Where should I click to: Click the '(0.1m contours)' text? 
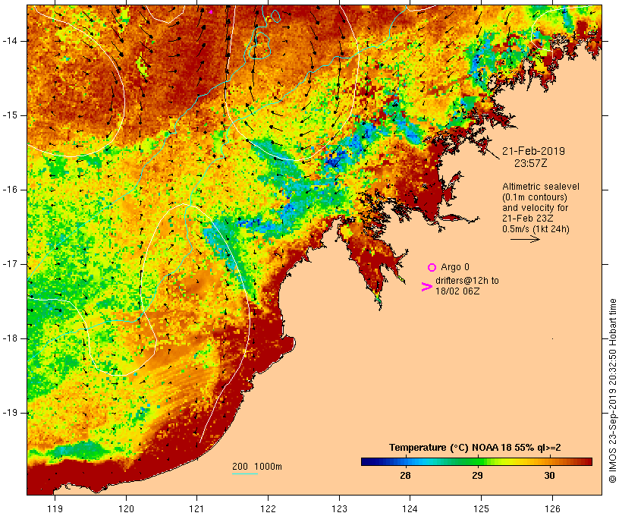534,197
